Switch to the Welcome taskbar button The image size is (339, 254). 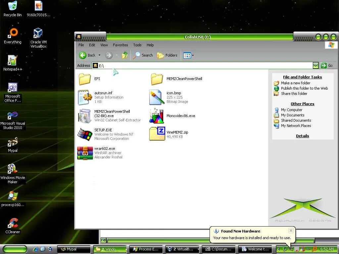coord(255,249)
